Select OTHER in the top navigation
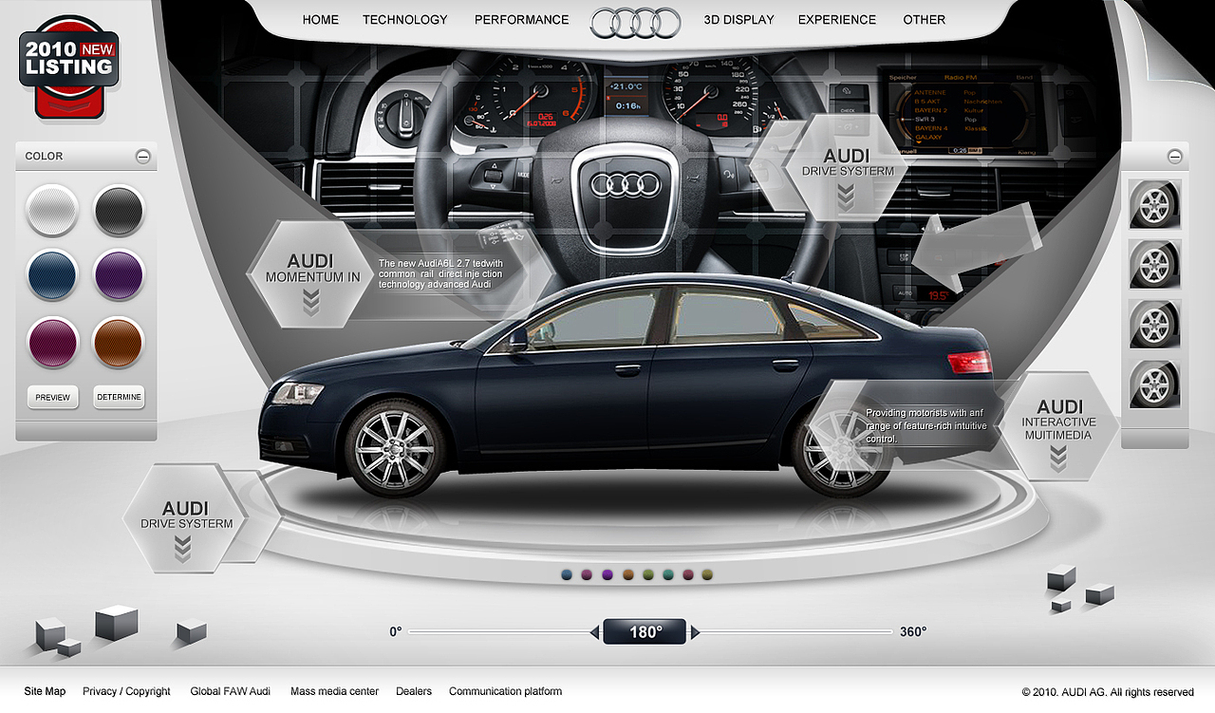The width and height of the screenshot is (1215, 713). pyautogui.click(x=925, y=20)
